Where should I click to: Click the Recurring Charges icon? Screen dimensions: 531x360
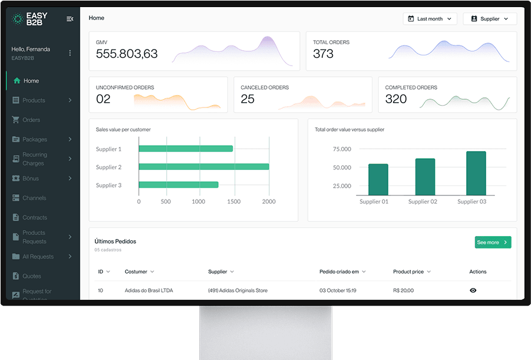(16, 159)
